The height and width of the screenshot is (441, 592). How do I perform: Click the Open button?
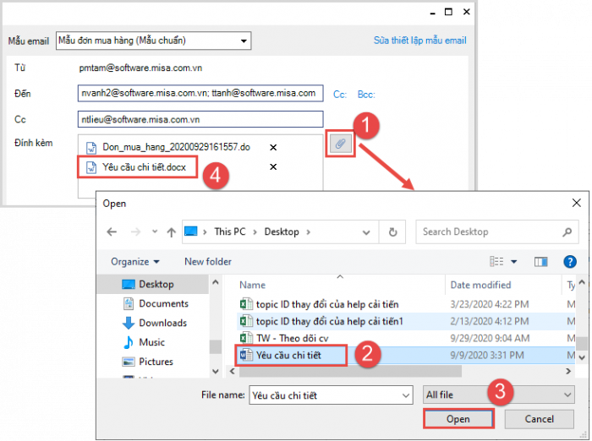click(458, 419)
